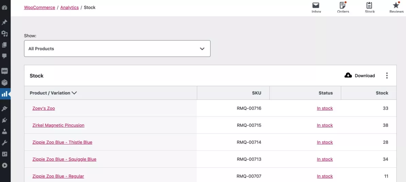The height and width of the screenshot is (182, 406).
Task: Click the collapse menu arrow icon
Action: 4,165
